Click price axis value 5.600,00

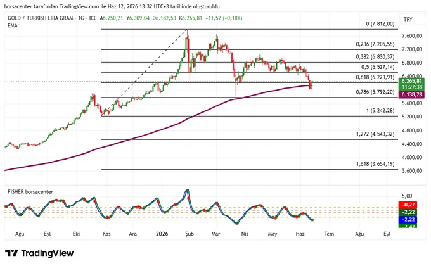(x=412, y=103)
